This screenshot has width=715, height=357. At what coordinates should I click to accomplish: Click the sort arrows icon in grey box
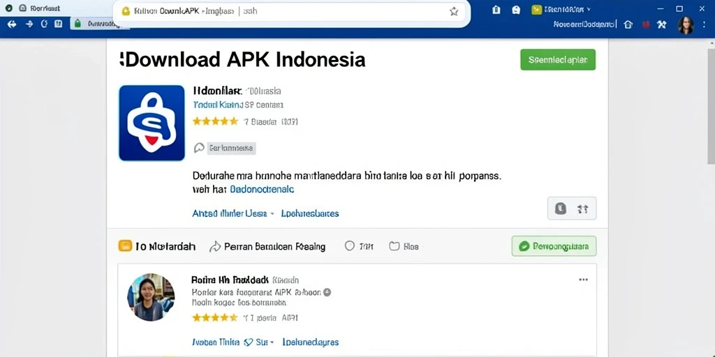point(582,209)
